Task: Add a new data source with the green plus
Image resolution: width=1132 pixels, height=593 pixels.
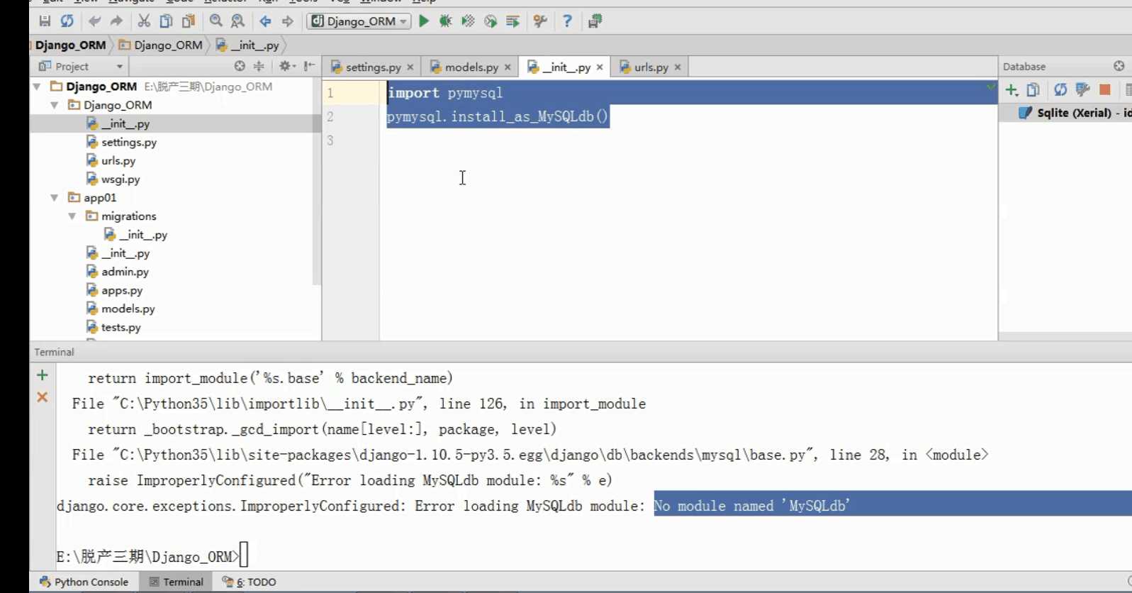Action: click(1011, 90)
